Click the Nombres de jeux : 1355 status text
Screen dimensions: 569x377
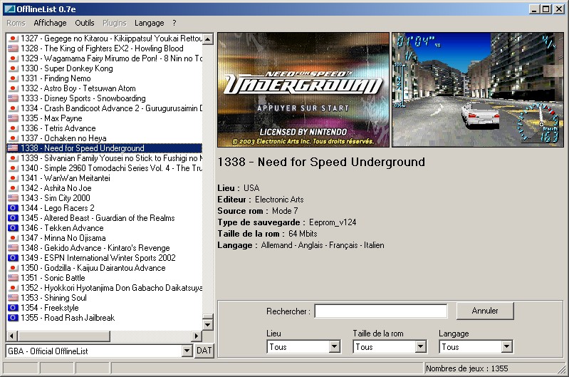pos(467,368)
